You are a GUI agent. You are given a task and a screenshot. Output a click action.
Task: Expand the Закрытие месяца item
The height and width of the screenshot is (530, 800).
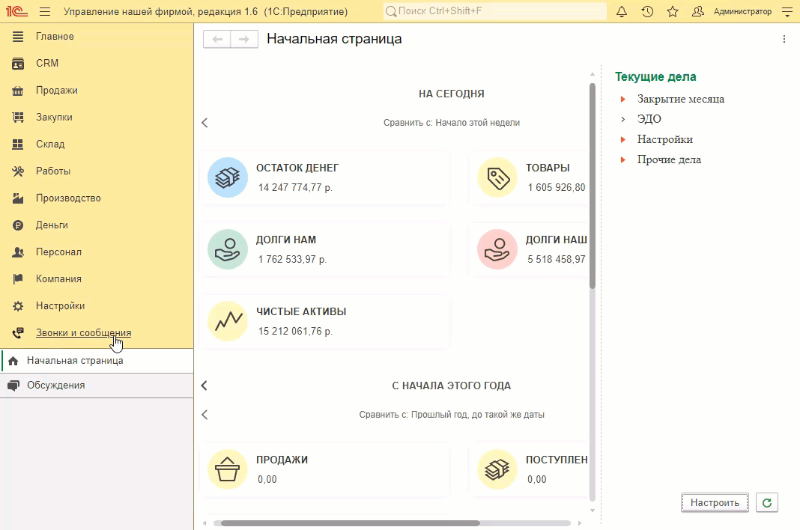pos(622,99)
